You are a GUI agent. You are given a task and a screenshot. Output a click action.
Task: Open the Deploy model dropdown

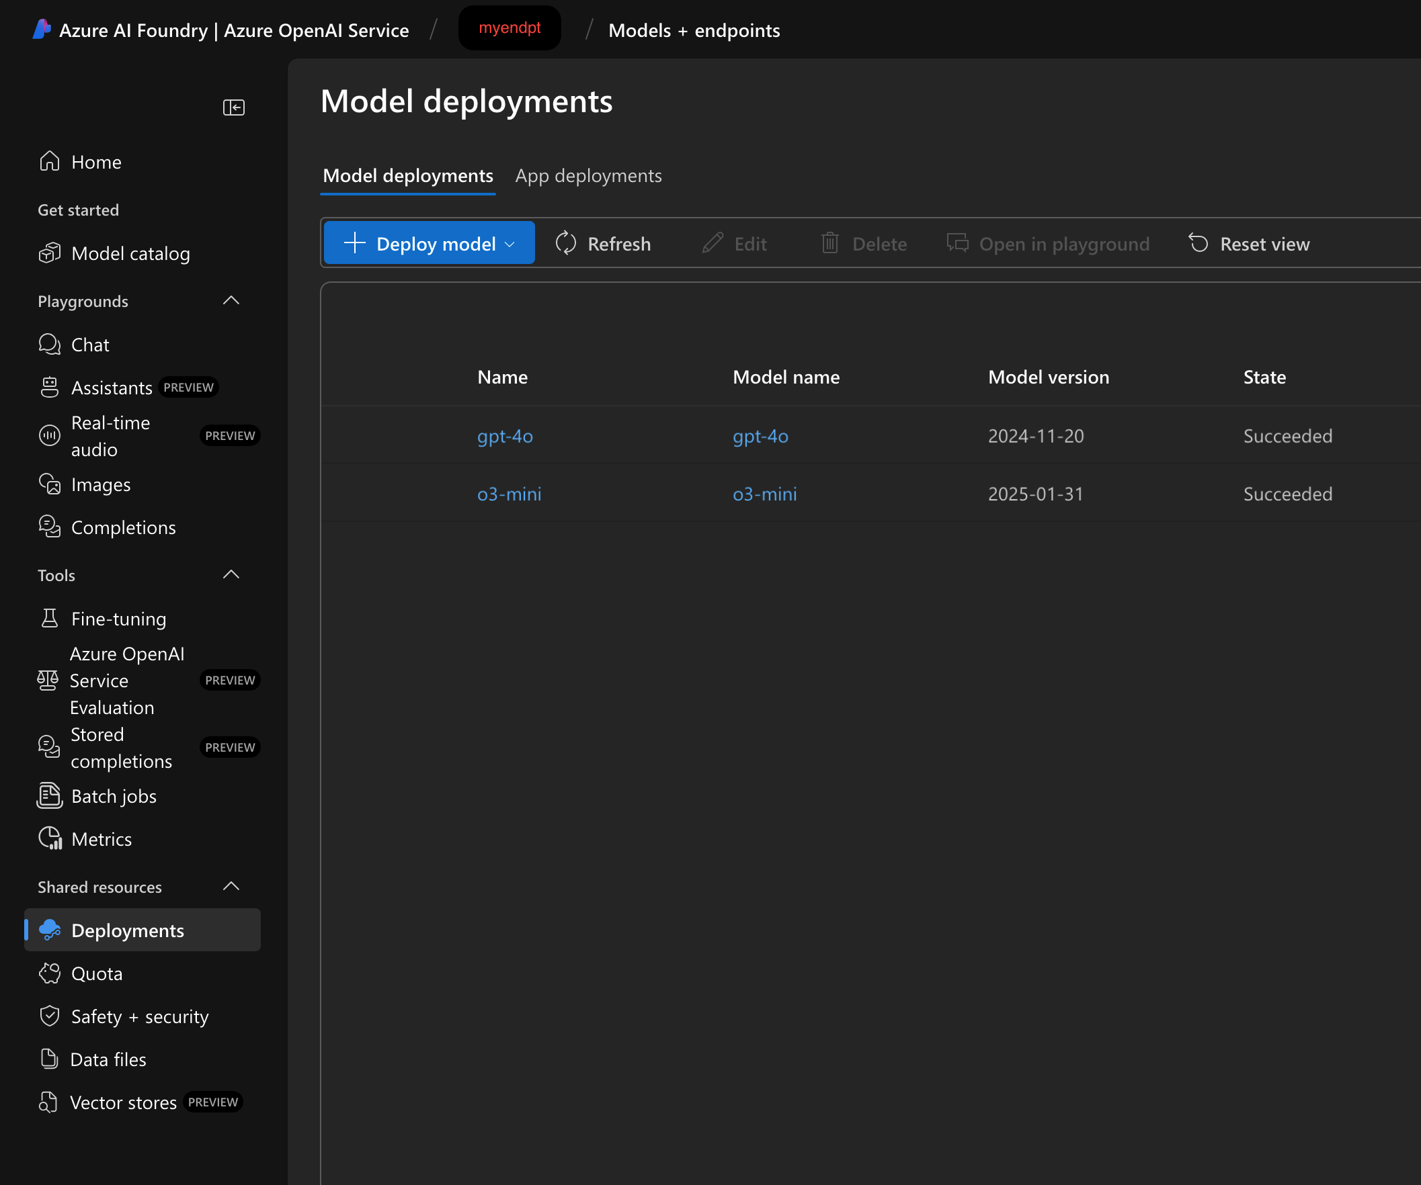pyautogui.click(x=429, y=243)
